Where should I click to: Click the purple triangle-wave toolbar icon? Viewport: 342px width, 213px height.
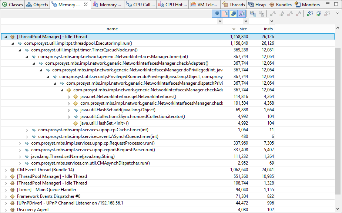coord(241,14)
